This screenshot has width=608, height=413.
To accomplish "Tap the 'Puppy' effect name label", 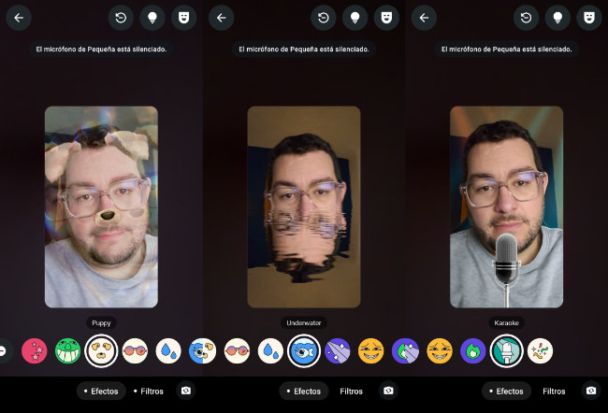I will 101,322.
